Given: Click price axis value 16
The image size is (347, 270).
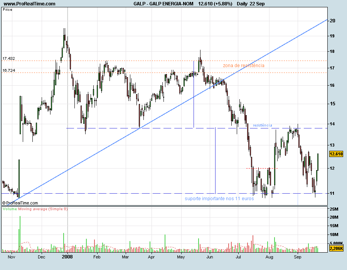Looking at the screenshot, I should pyautogui.click(x=332, y=85).
